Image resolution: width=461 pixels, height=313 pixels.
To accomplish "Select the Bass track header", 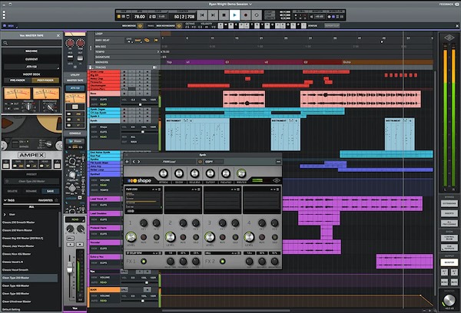I will coord(104,94).
